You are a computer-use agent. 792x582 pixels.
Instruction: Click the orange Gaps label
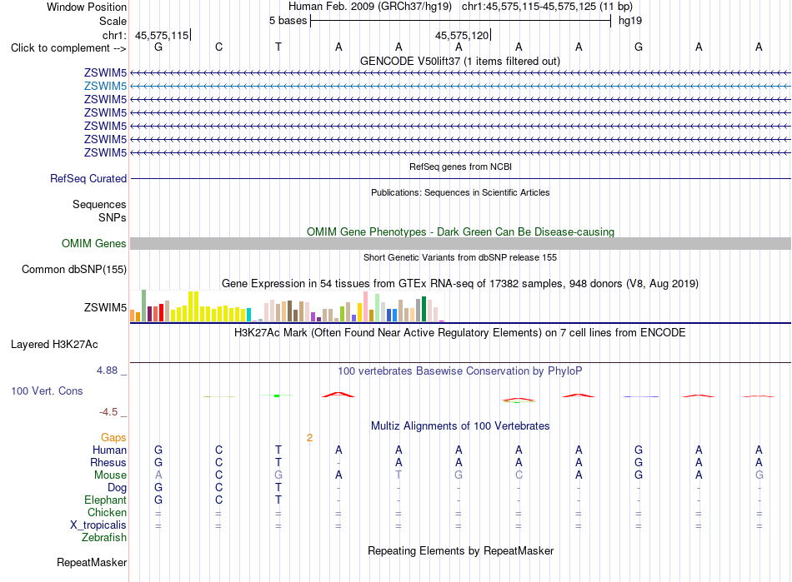[113, 438]
